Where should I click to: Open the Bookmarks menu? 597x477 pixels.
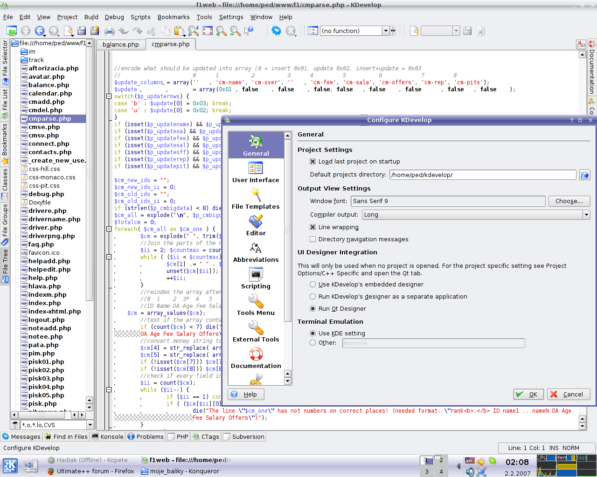[x=173, y=17]
